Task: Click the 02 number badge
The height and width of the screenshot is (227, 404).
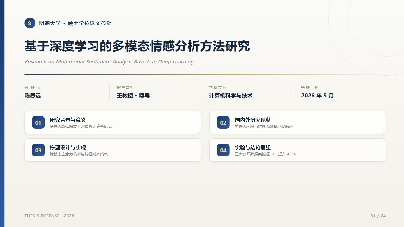Action: tap(223, 122)
